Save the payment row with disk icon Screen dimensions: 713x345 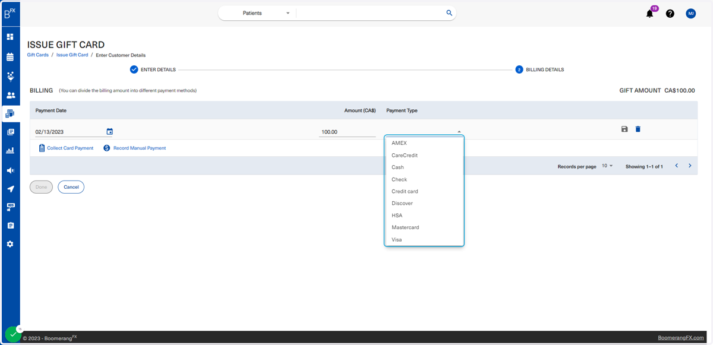[x=624, y=129]
